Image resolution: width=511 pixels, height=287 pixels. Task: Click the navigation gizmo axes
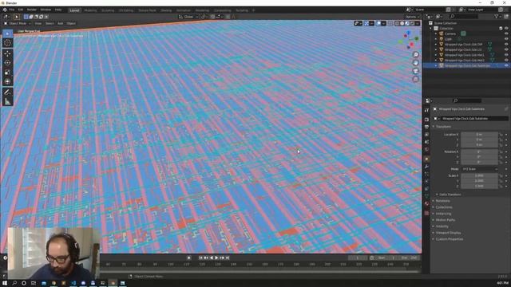point(409,40)
